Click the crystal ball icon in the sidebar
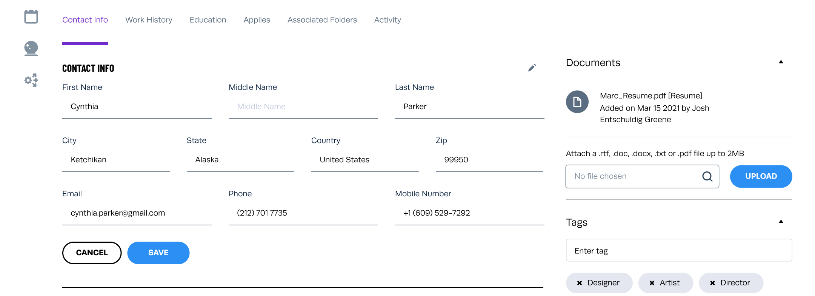 tap(31, 48)
